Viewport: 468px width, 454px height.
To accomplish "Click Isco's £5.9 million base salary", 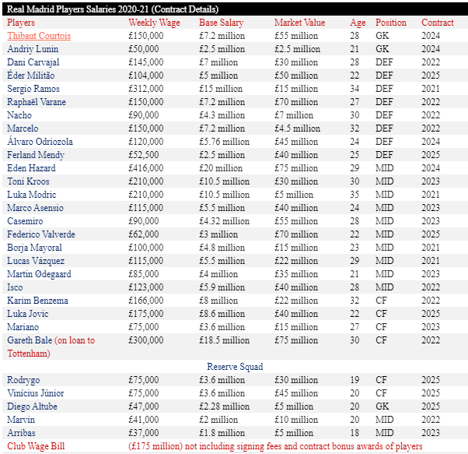I will pos(222,287).
